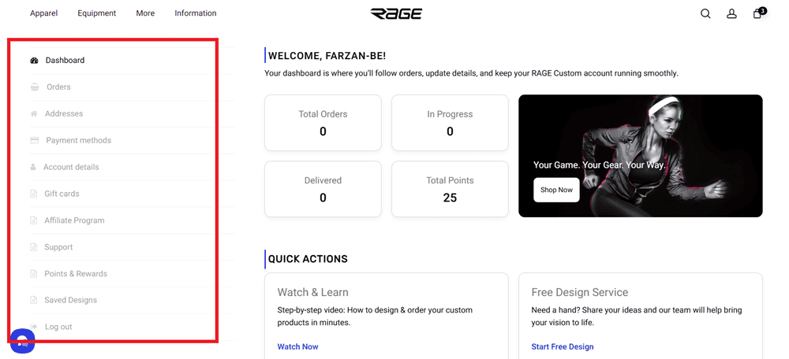Open the Information menu
789x359 pixels.
pos(196,13)
